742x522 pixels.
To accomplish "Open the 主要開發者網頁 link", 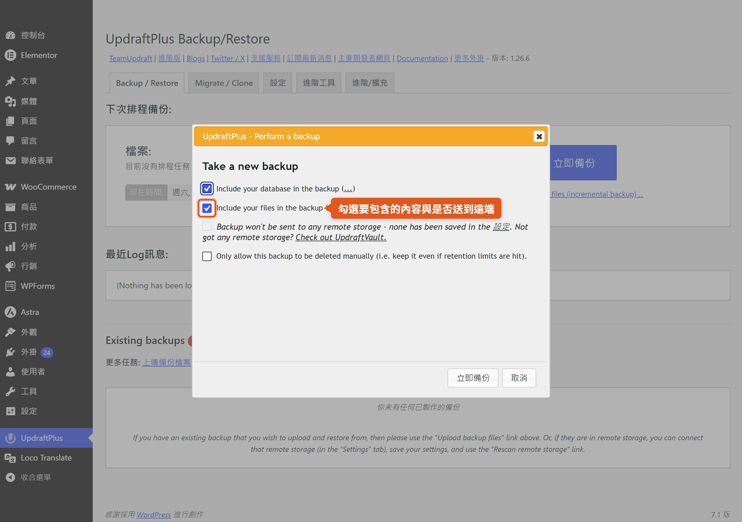I will pos(364,58).
